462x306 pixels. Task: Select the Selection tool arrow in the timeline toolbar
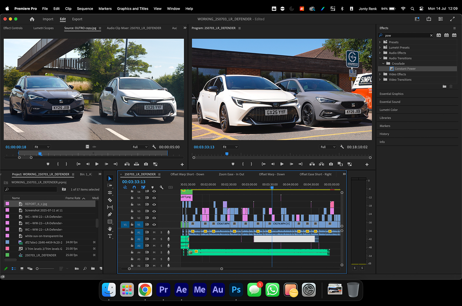pyautogui.click(x=110, y=178)
